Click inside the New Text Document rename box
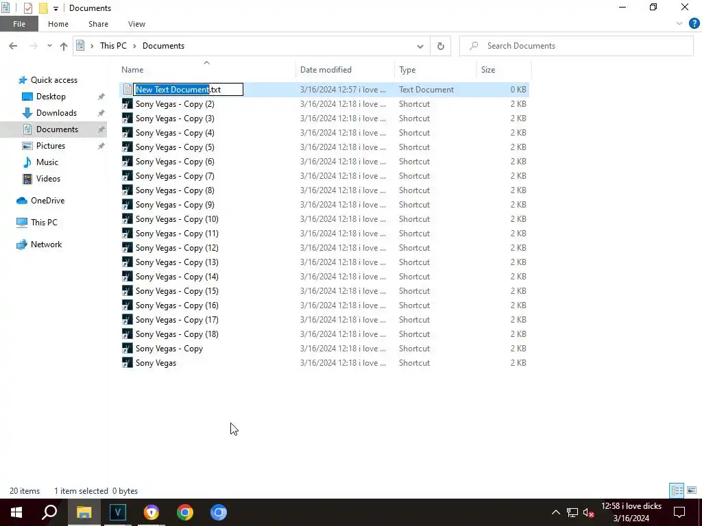This screenshot has height=526, width=702. [x=188, y=90]
